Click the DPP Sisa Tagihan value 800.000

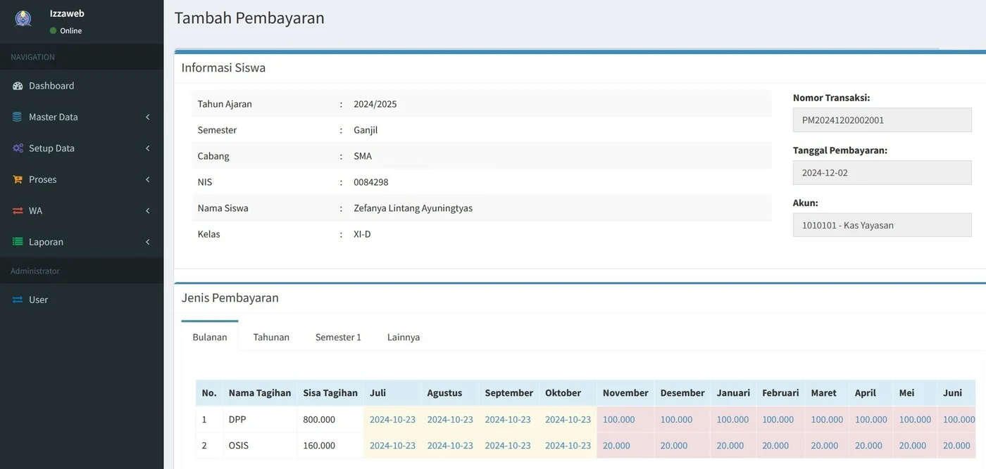click(x=319, y=420)
